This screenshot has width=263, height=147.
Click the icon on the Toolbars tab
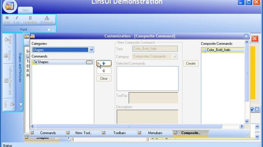(104, 133)
